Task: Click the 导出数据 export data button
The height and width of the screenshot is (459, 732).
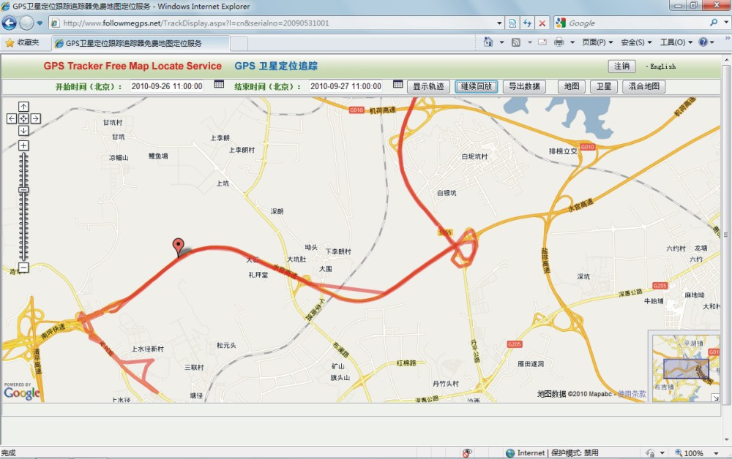Action: [524, 87]
